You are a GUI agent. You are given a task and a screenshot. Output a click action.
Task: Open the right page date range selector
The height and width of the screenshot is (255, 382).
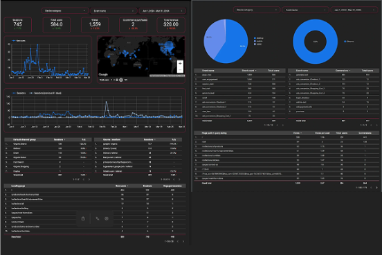pyautogui.click(x=354, y=10)
